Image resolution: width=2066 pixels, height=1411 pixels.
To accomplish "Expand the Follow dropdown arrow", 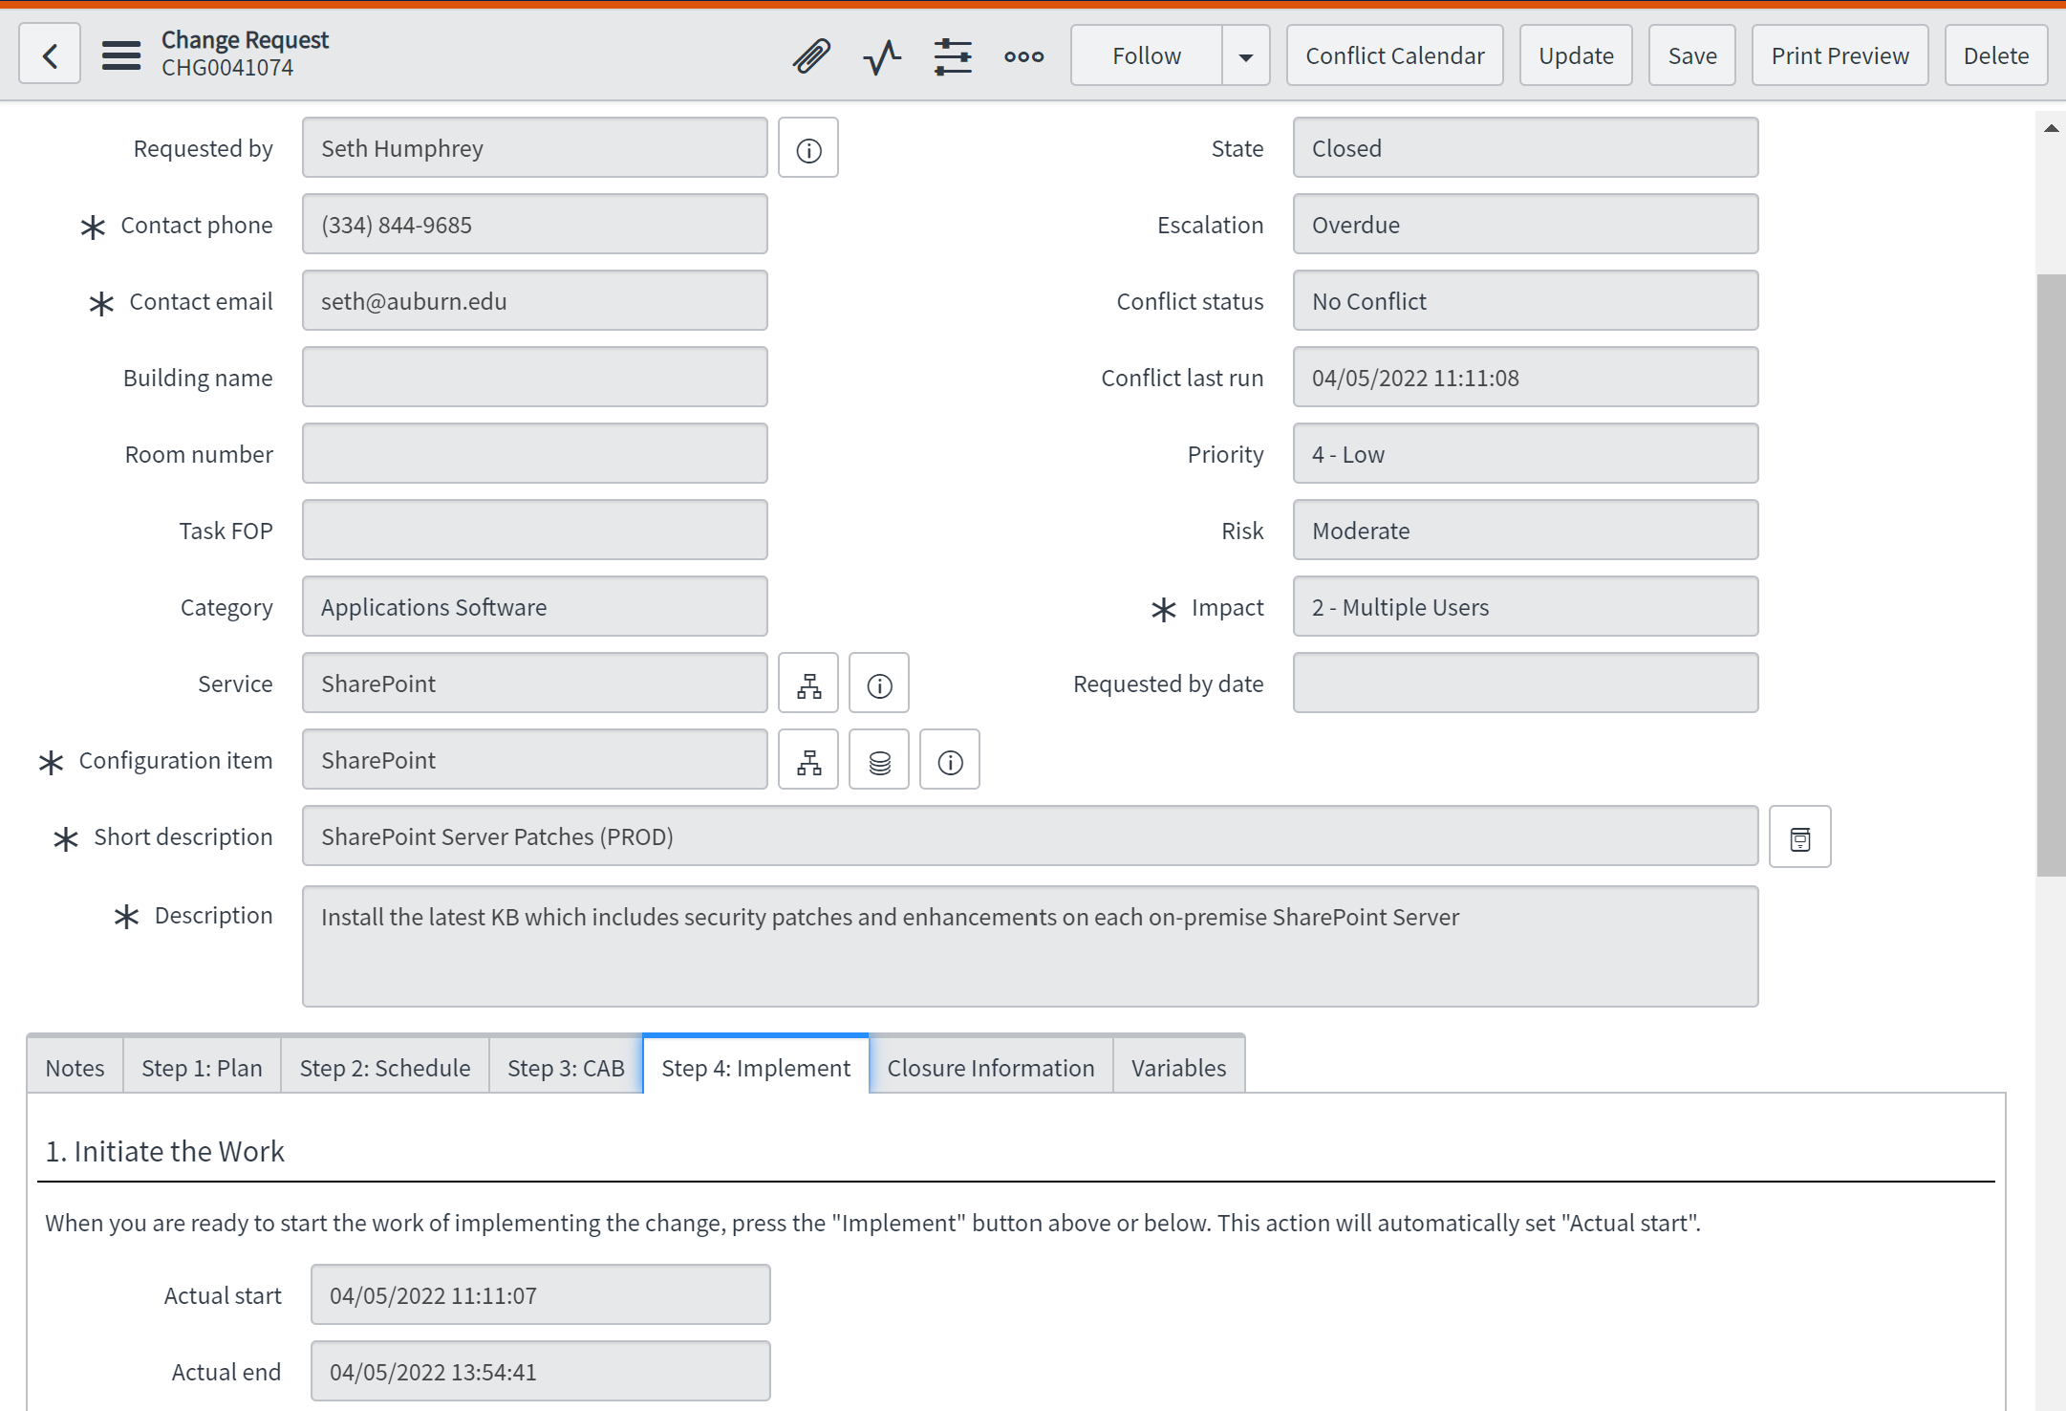I will tap(1245, 56).
